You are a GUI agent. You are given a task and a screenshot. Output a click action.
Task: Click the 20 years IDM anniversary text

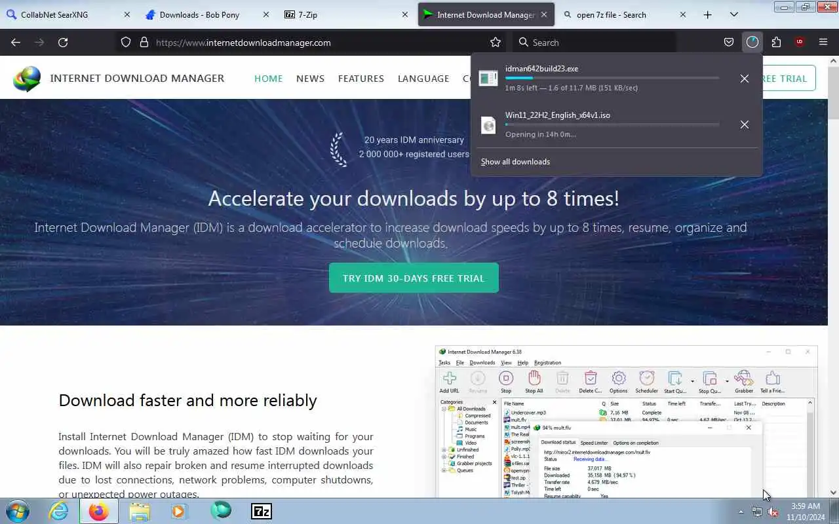pyautogui.click(x=414, y=140)
